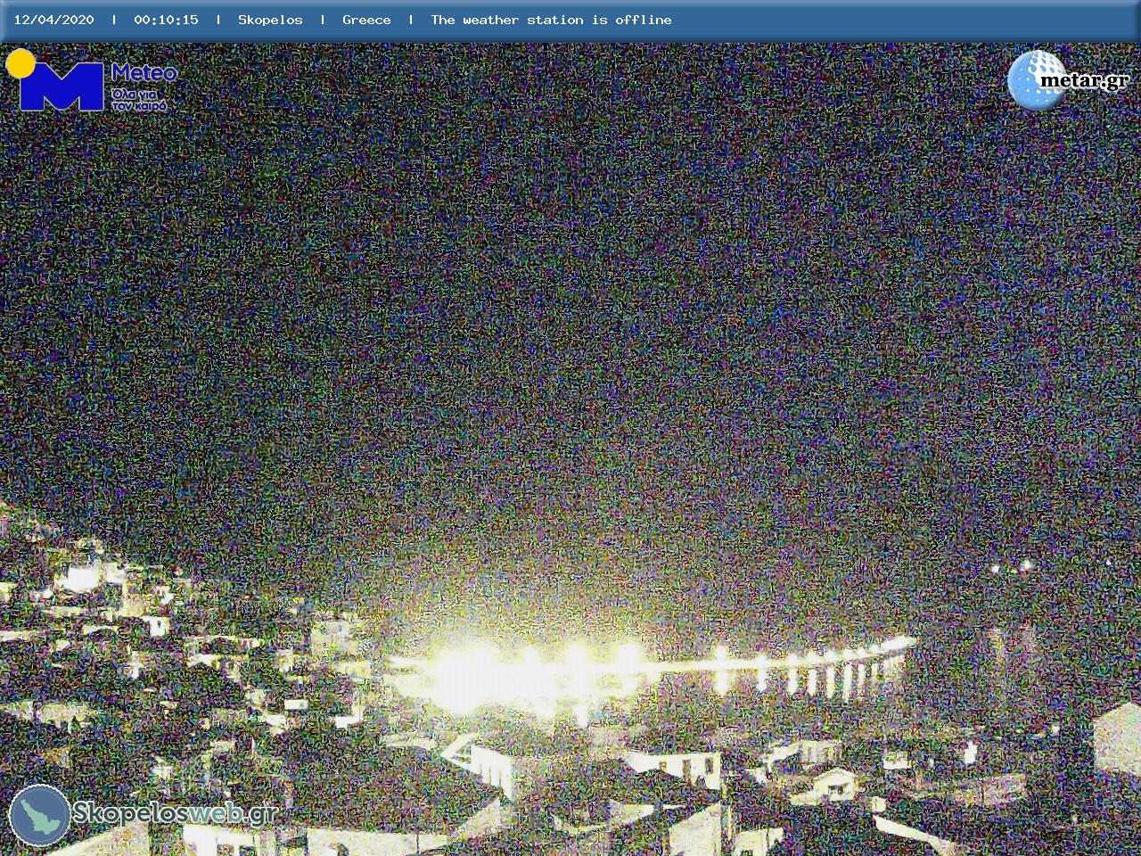Click 'The weather station is offline' text
This screenshot has height=856, width=1141.
(x=551, y=20)
